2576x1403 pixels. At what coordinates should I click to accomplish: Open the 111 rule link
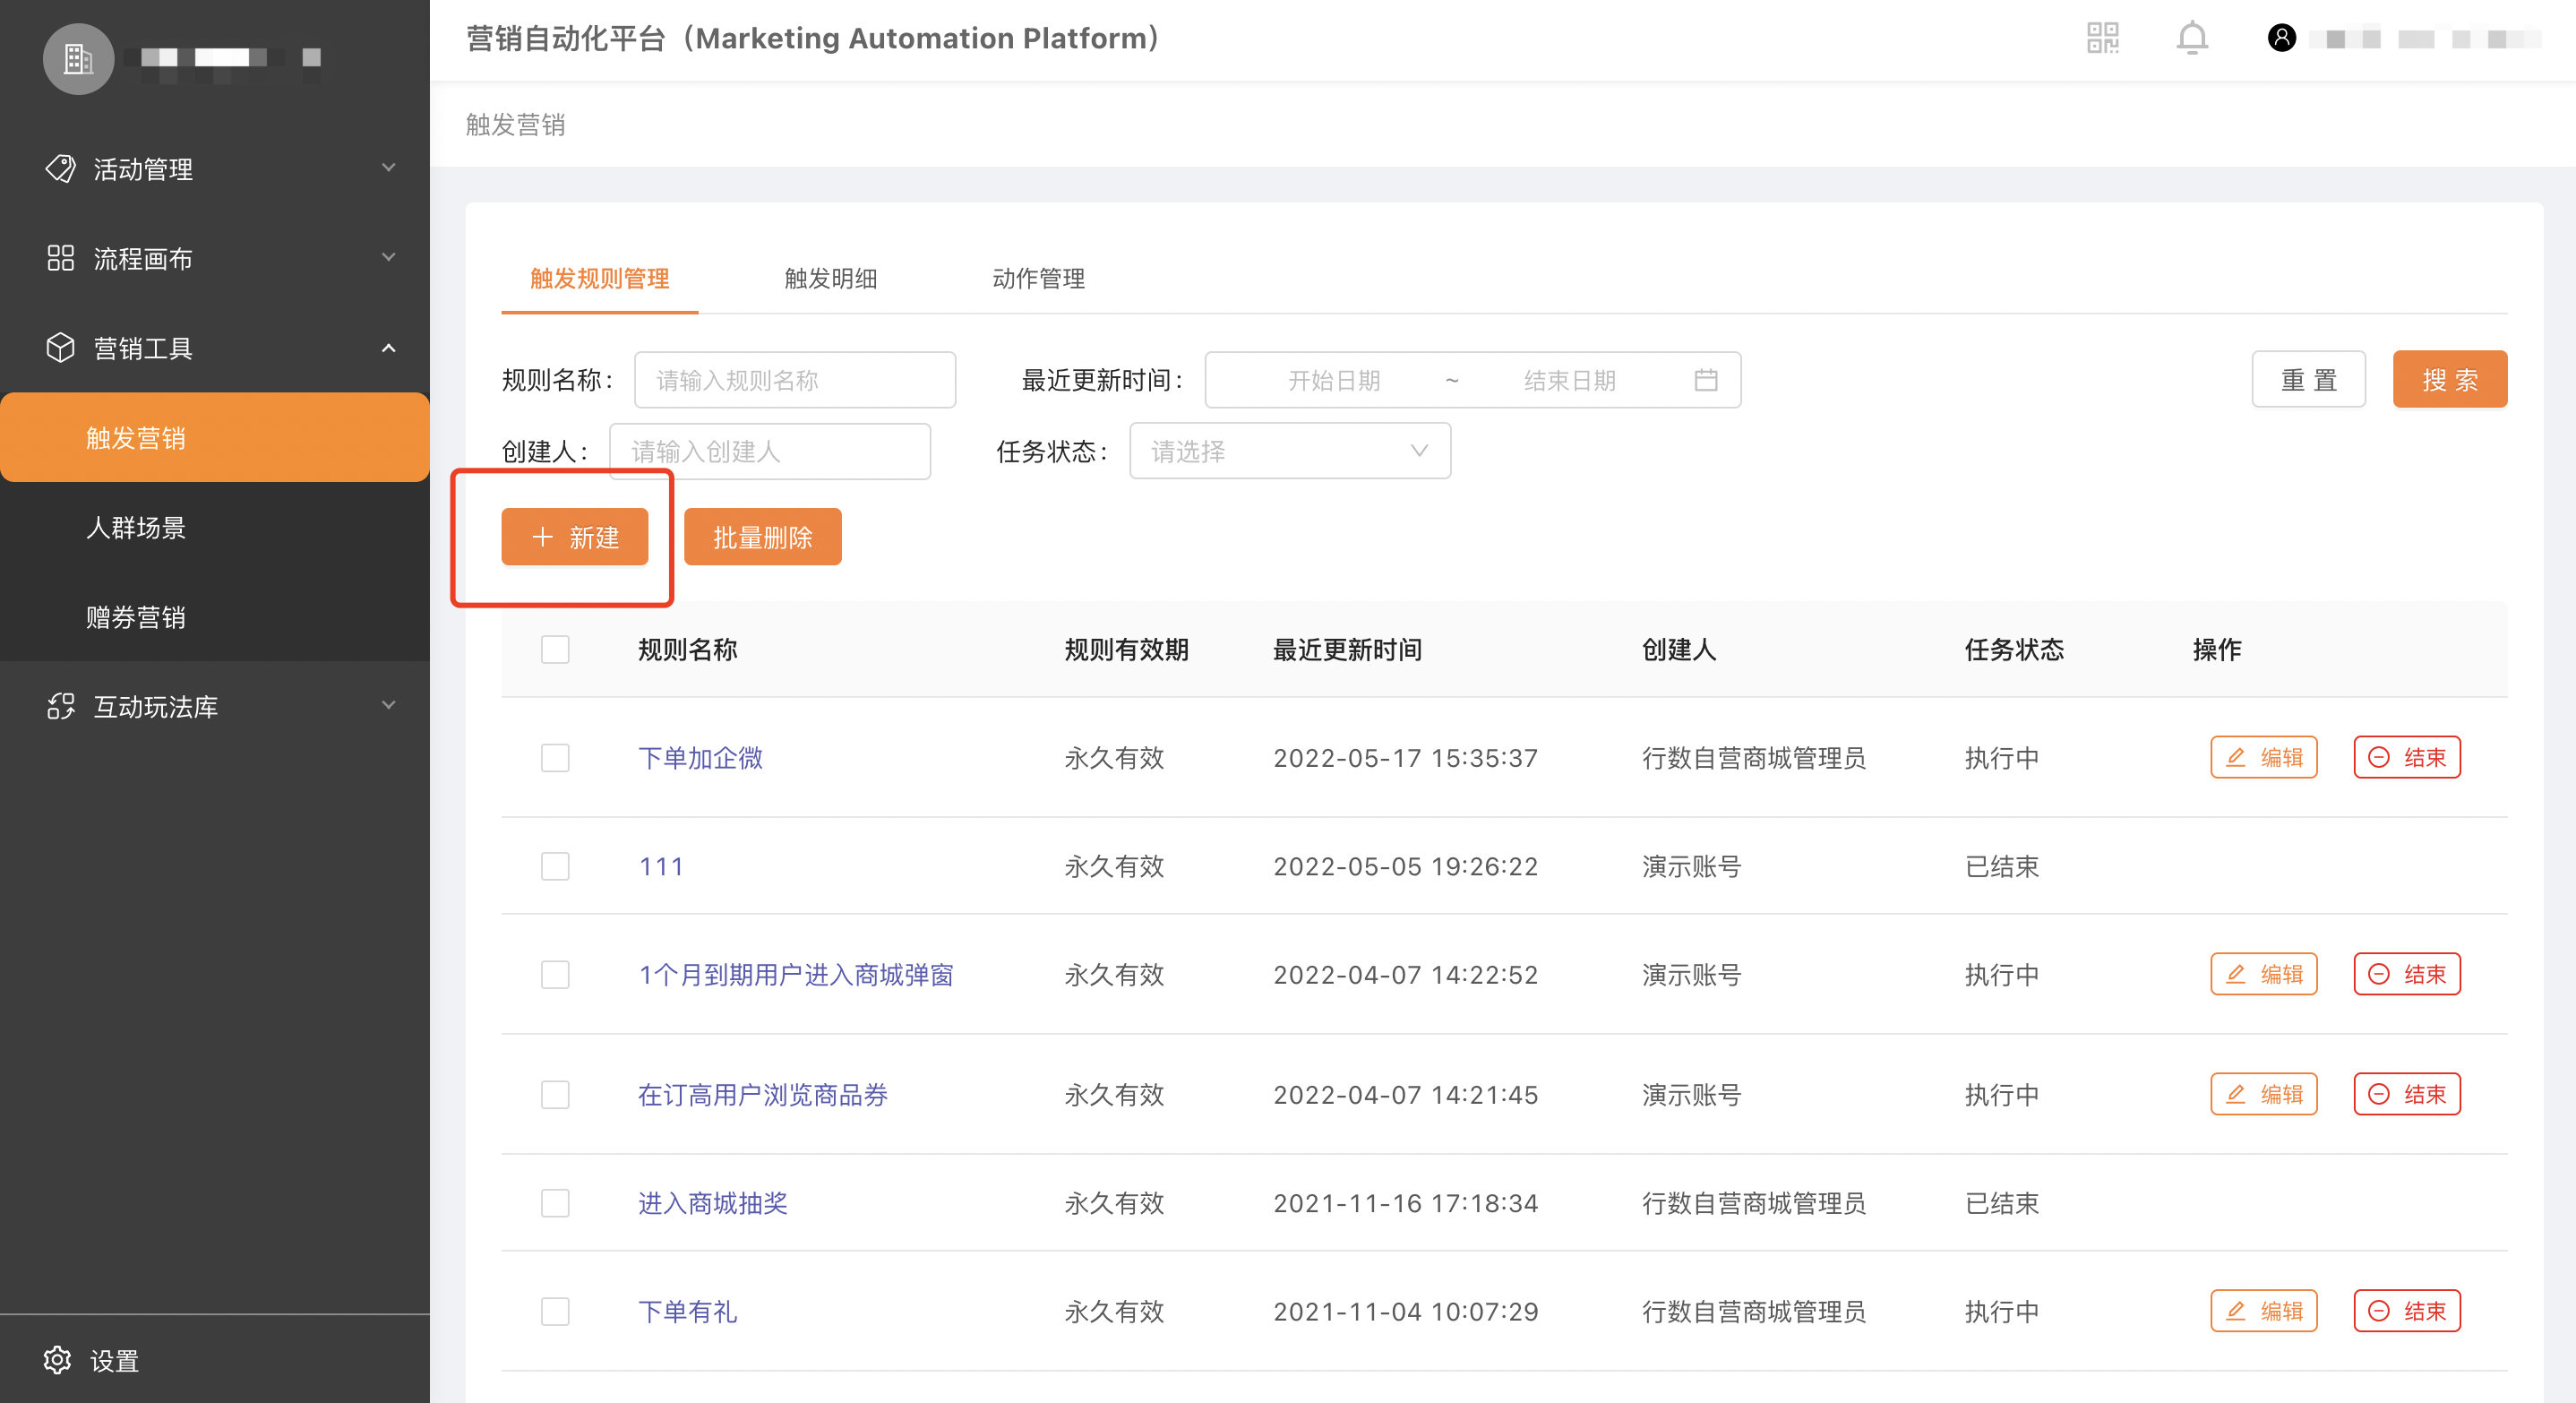[661, 866]
